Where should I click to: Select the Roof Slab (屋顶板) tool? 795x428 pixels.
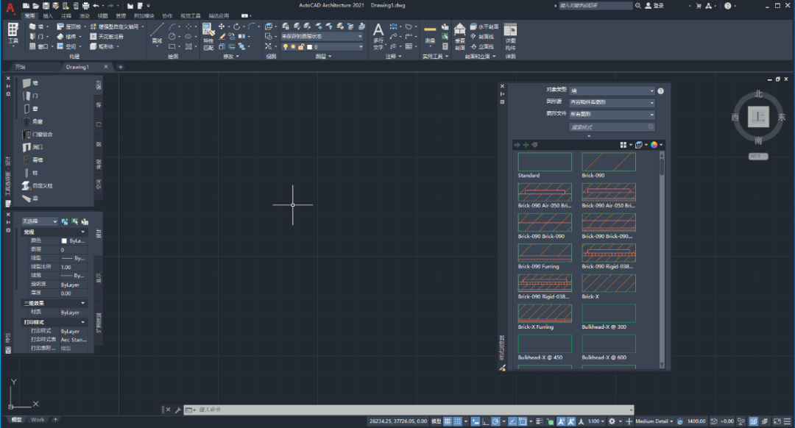pos(71,26)
